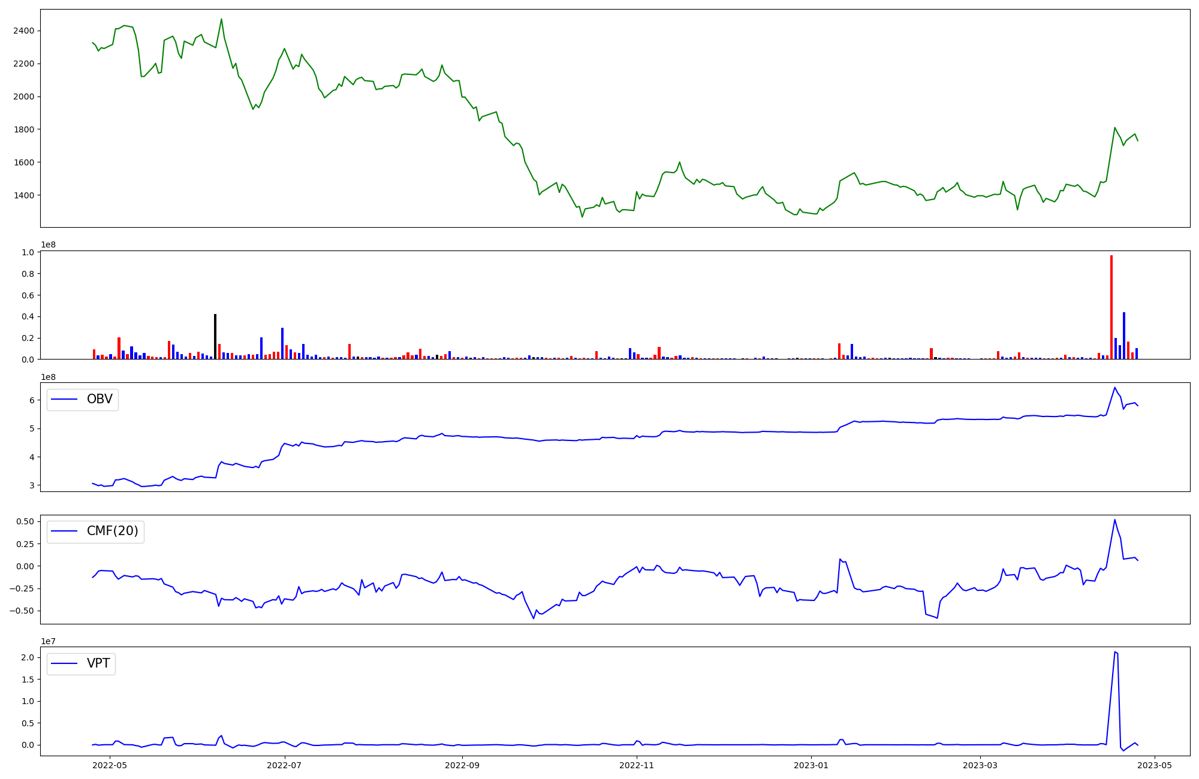The height and width of the screenshot is (779, 1199).
Task: Click the 4 tick on the OBV axis
Action: tap(31, 457)
